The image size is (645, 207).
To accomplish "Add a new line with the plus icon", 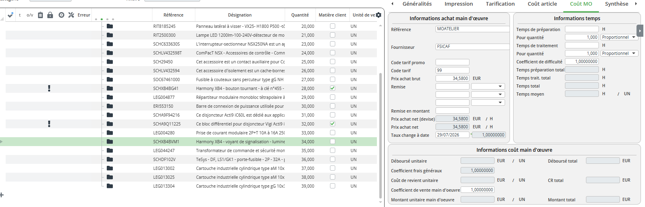I will point(2,195).
